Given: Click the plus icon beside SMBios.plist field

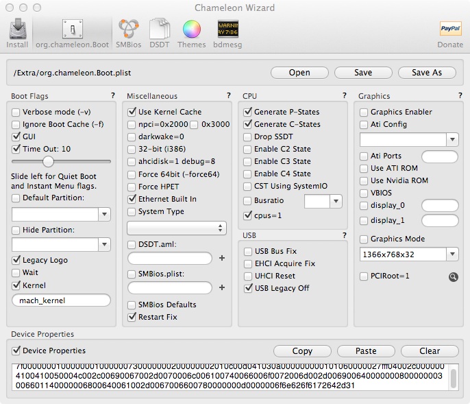Looking at the screenshot, I should [x=222, y=287].
